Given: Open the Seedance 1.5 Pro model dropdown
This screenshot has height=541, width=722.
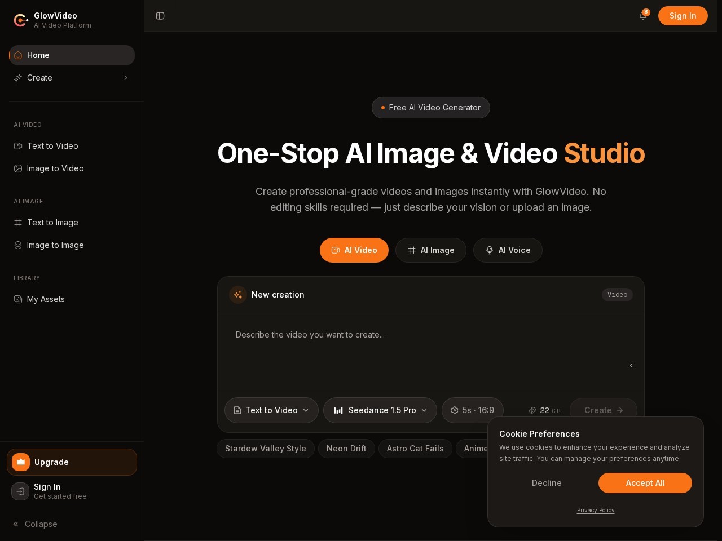Looking at the screenshot, I should pyautogui.click(x=380, y=410).
